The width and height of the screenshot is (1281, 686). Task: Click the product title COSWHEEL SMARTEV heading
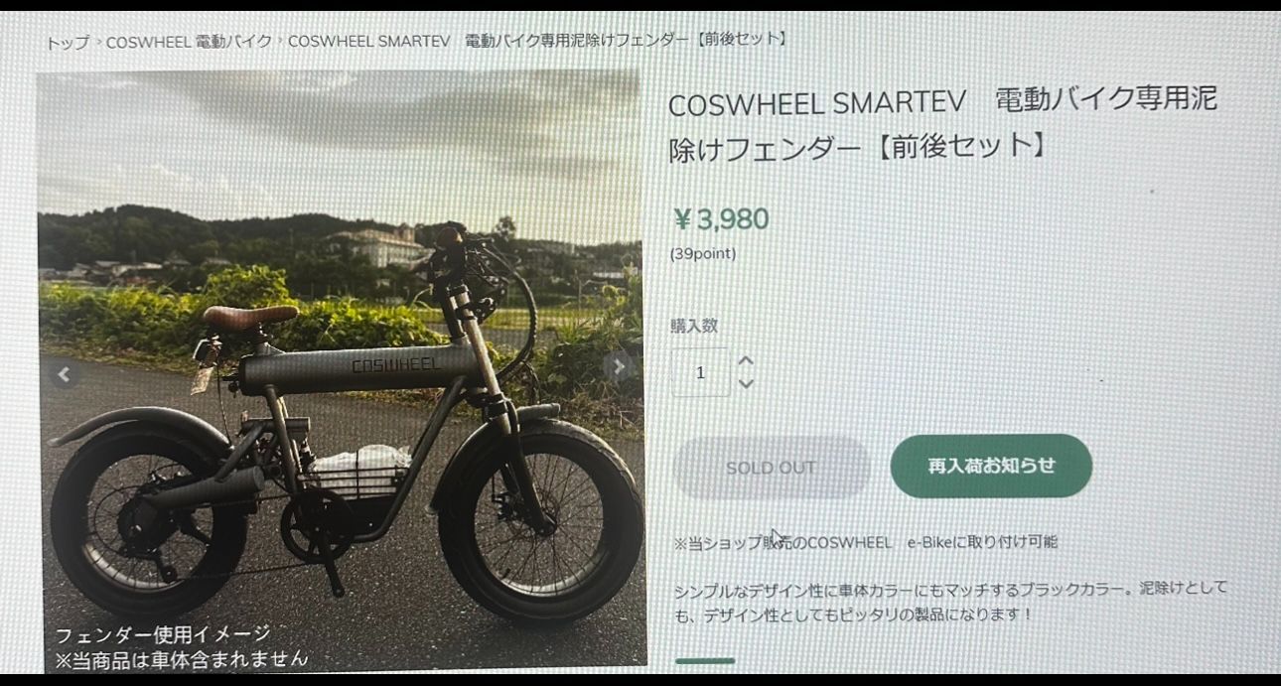click(x=943, y=123)
